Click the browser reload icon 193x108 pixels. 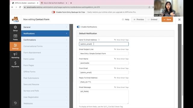20,7
